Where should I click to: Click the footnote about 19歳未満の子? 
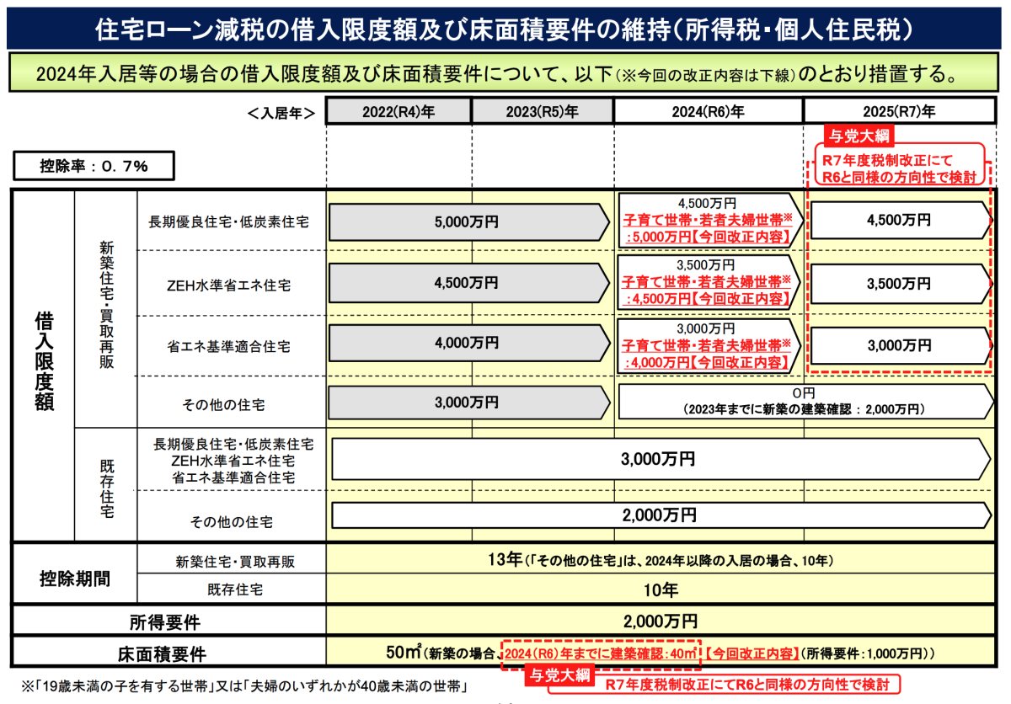pos(238,682)
